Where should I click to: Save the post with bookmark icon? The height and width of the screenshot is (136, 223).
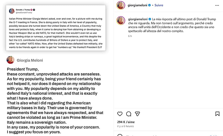217,114
